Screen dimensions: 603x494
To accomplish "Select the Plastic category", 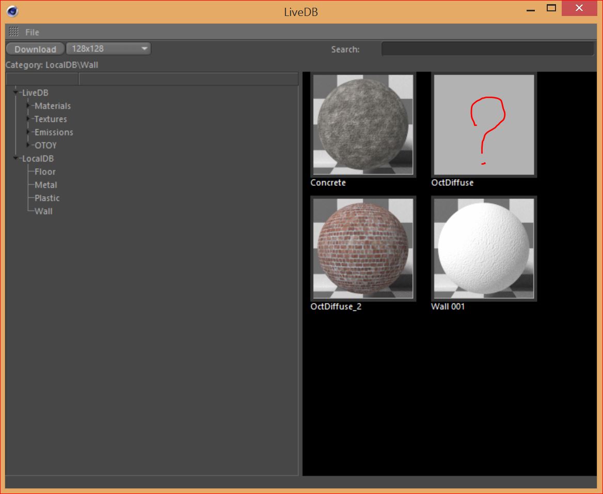I will [x=47, y=198].
